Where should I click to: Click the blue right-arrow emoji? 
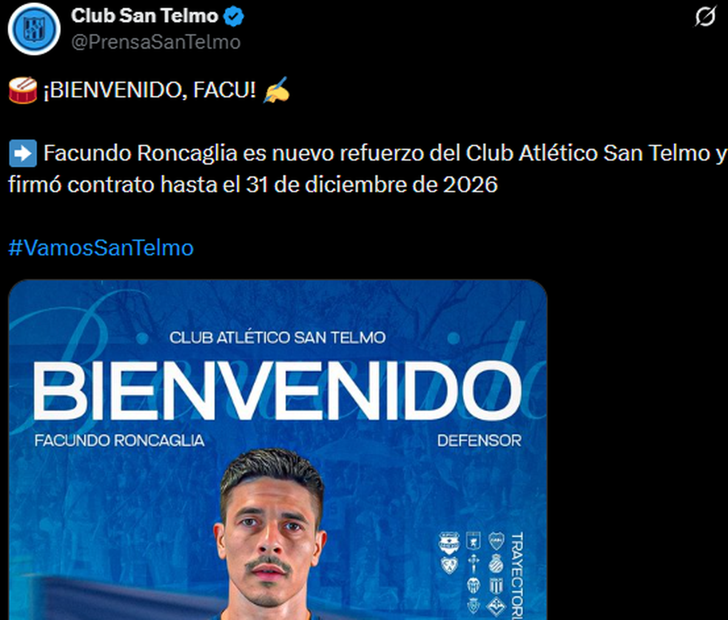(23, 153)
